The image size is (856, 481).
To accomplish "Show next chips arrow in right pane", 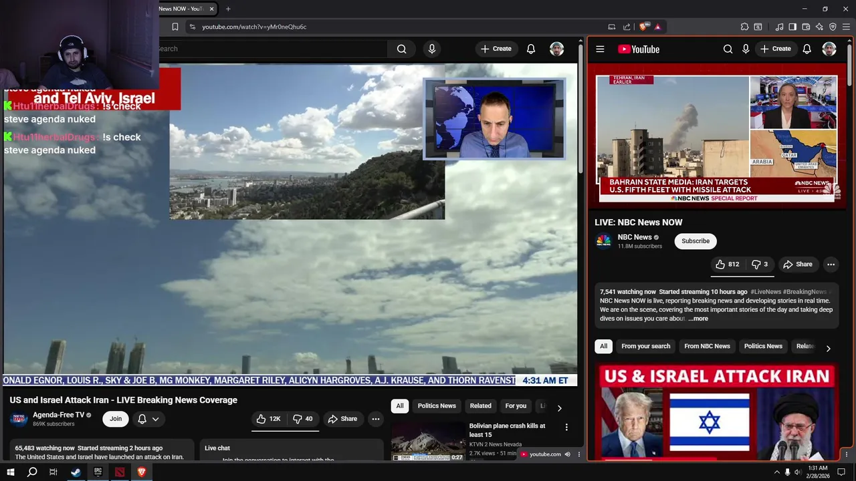I will pyautogui.click(x=828, y=348).
